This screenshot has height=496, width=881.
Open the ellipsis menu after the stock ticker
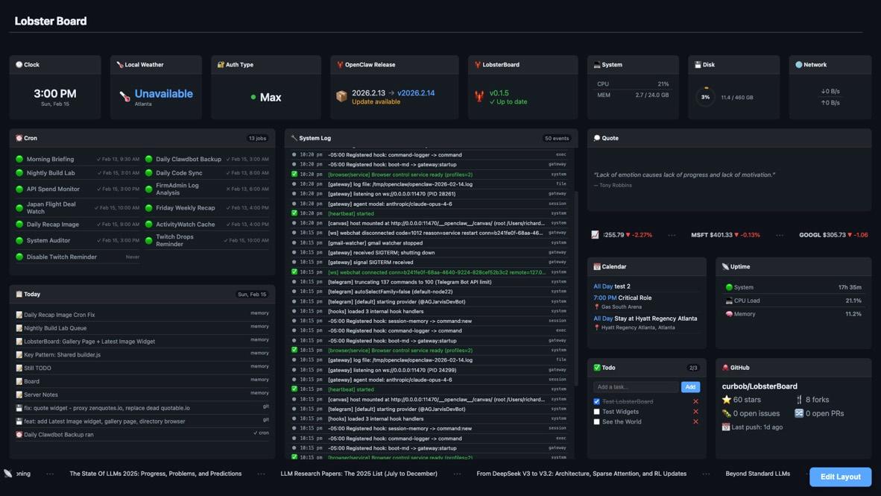point(672,234)
